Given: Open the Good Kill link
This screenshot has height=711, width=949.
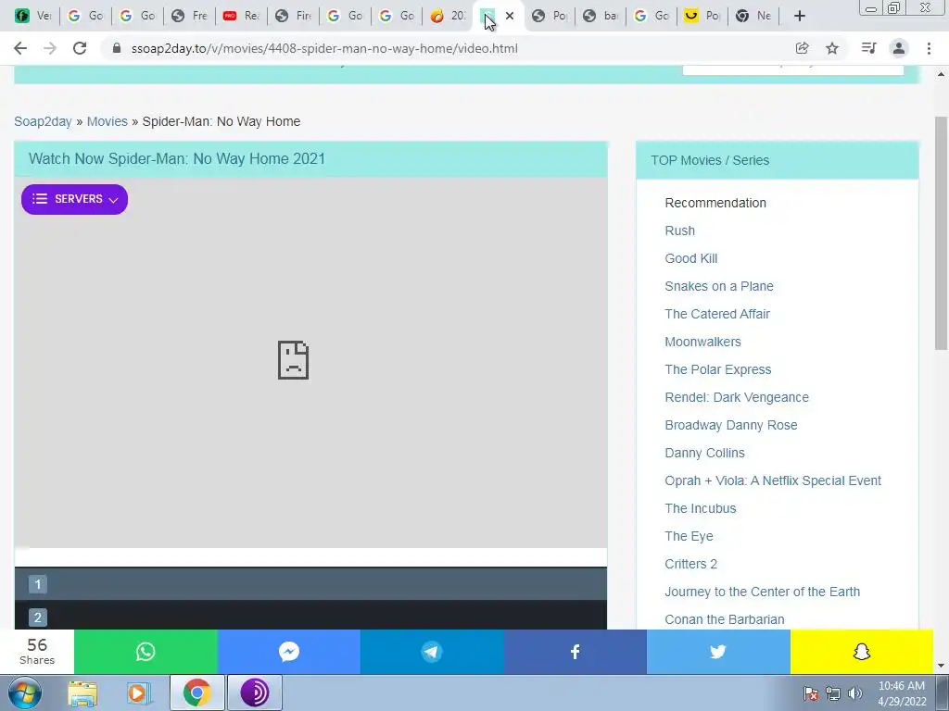Looking at the screenshot, I should 691,259.
